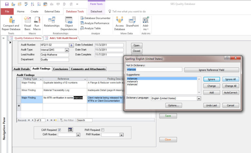Viewport: 251px width, 153px height.
Task: Switch to the Conclusions tab
Action: 60,69
